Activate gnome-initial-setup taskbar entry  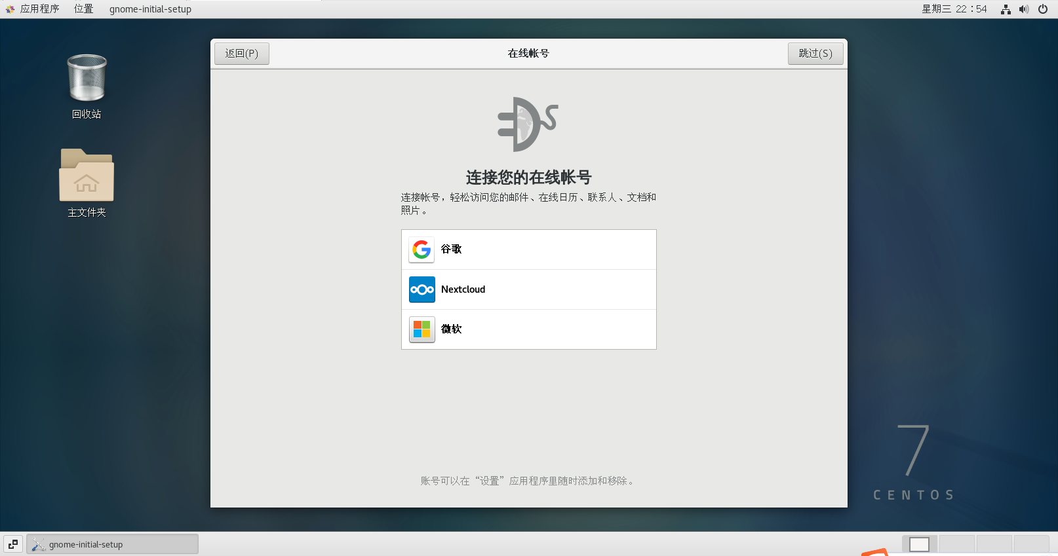(x=112, y=544)
